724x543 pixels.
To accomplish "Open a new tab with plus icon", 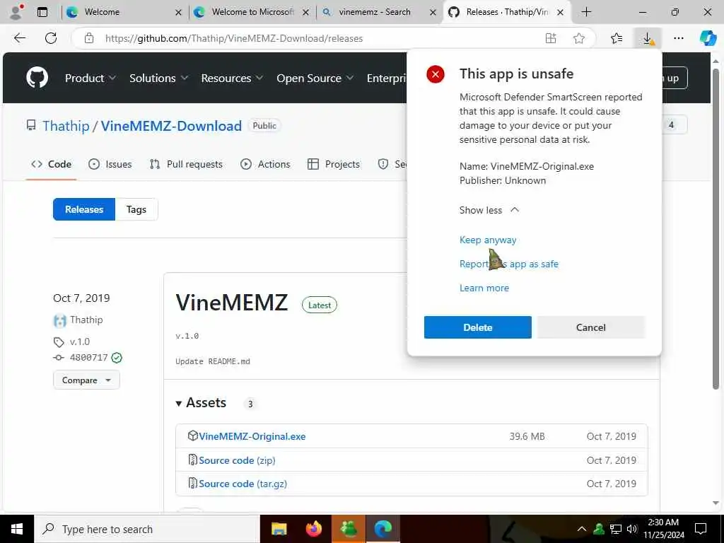I will 586,12.
